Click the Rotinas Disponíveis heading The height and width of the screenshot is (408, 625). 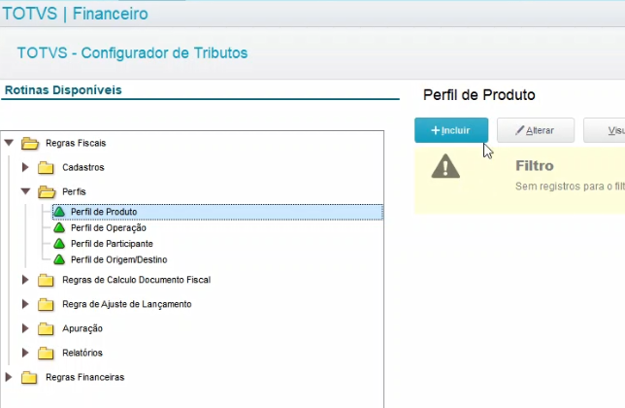[63, 90]
